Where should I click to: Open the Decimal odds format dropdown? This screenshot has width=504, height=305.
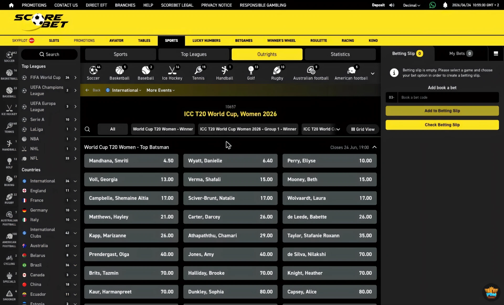(411, 5)
